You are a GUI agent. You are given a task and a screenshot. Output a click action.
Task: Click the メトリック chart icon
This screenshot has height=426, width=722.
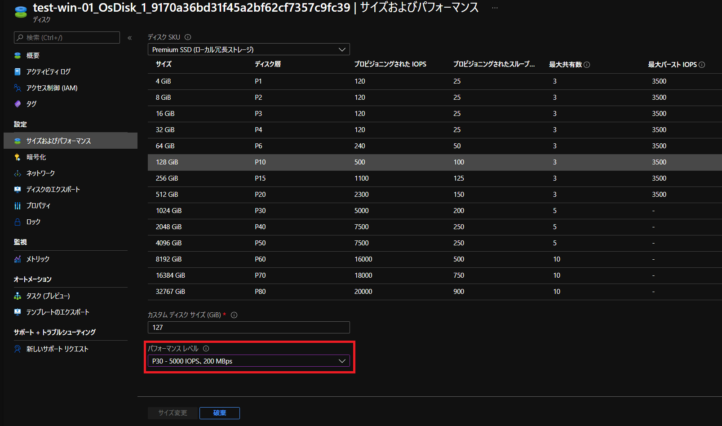(x=18, y=259)
